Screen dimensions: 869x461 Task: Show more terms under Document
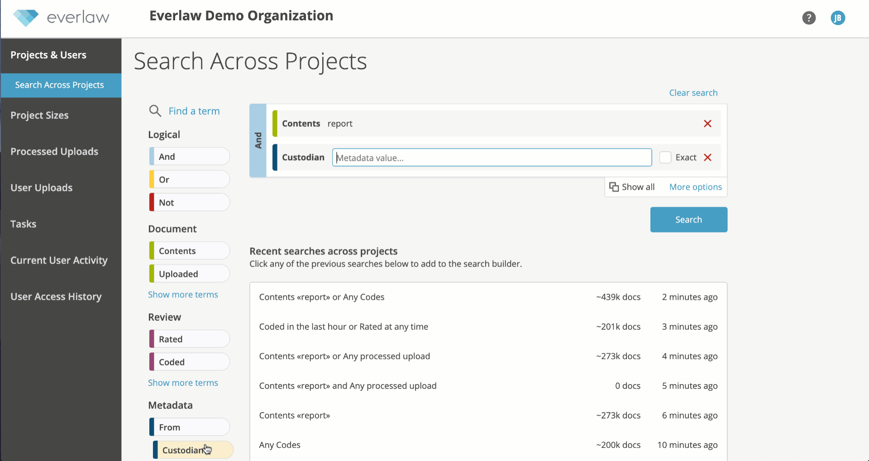(x=183, y=295)
